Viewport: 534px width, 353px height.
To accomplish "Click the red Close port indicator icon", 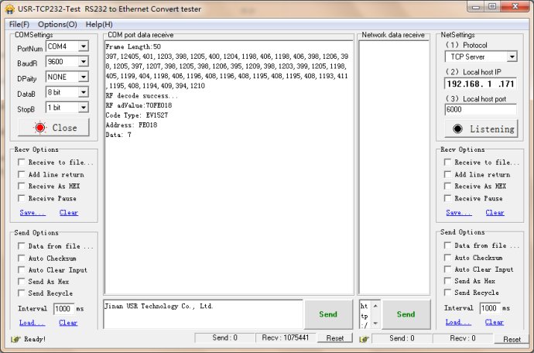I will [40, 128].
